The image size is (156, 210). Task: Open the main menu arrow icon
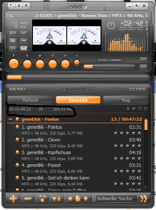(x=11, y=6)
